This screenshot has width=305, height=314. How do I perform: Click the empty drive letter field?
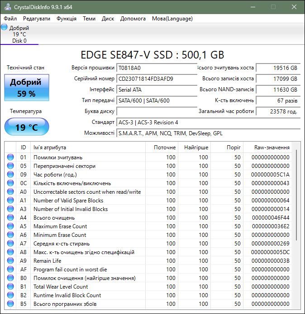pos(157,111)
